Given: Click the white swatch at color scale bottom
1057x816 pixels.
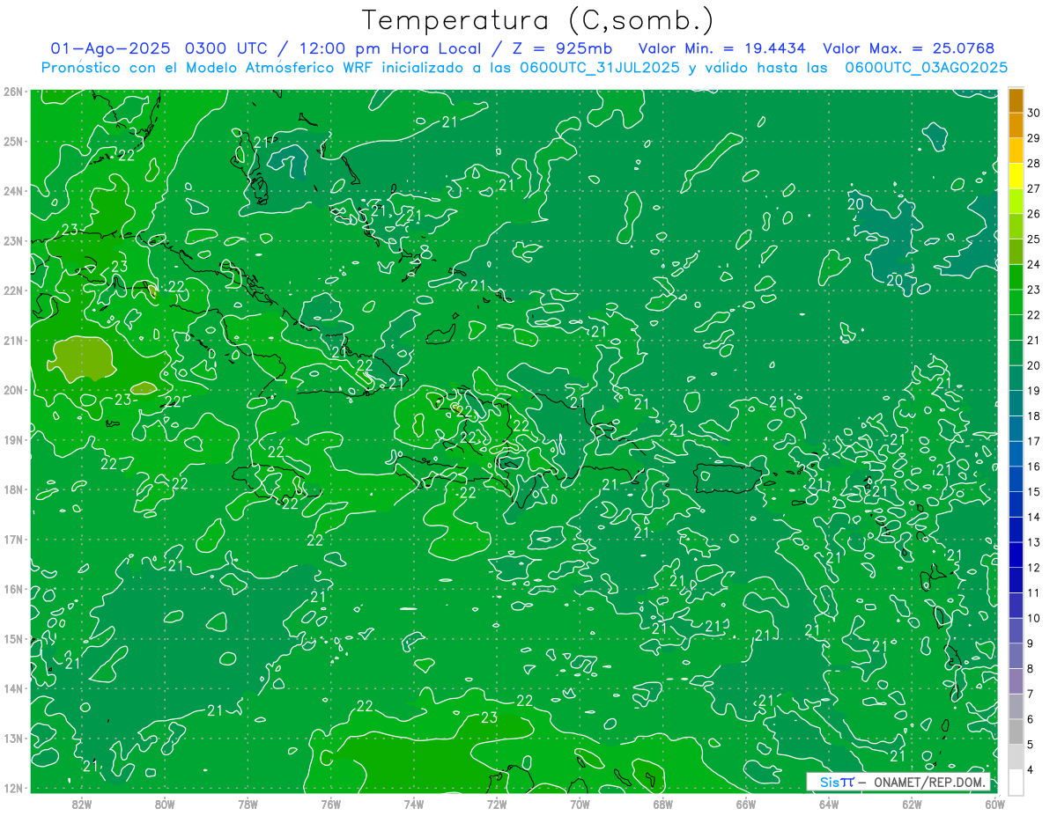Looking at the screenshot, I should point(1016,781).
